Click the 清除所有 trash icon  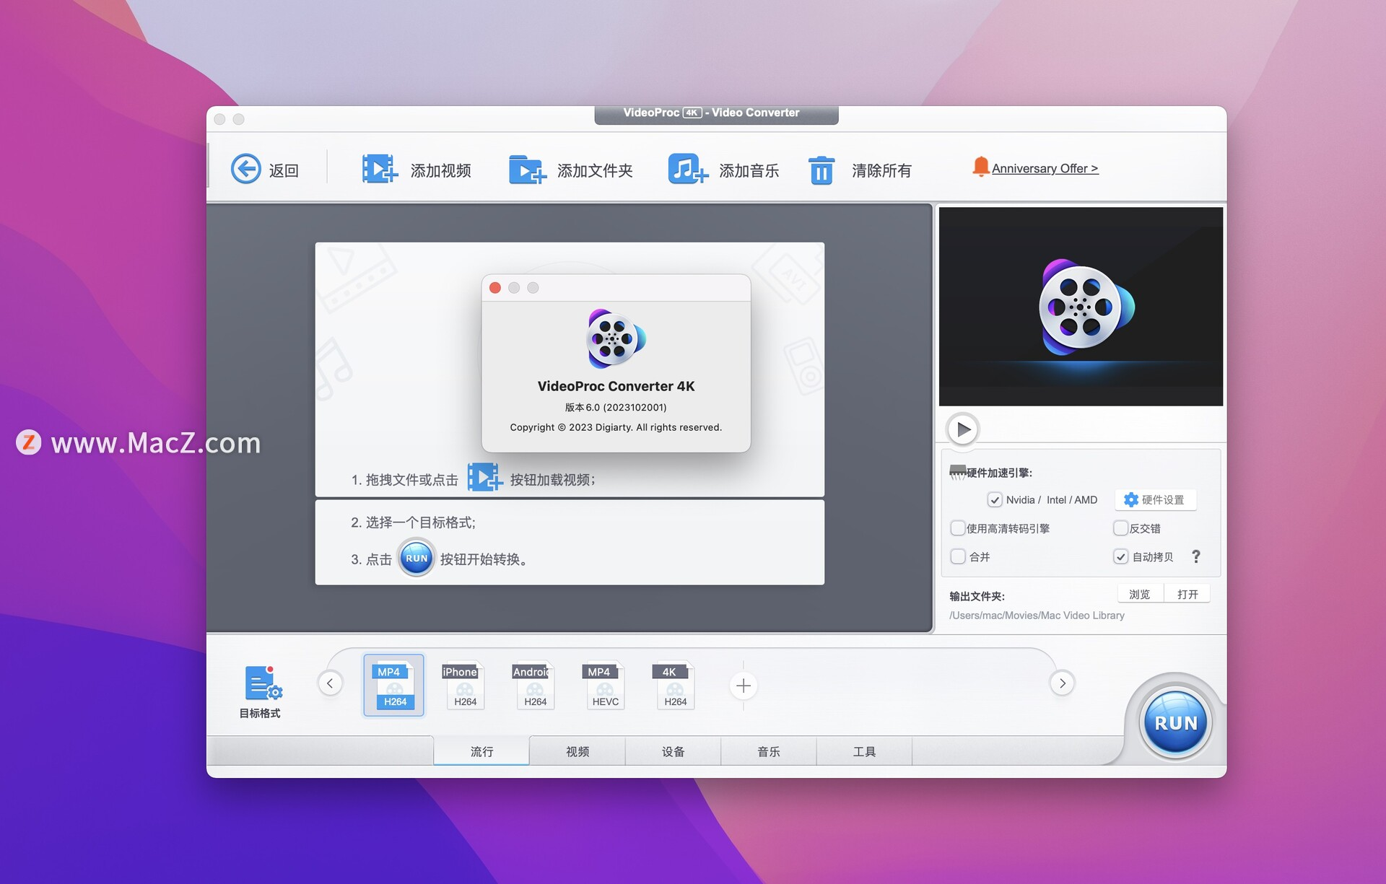coord(821,170)
